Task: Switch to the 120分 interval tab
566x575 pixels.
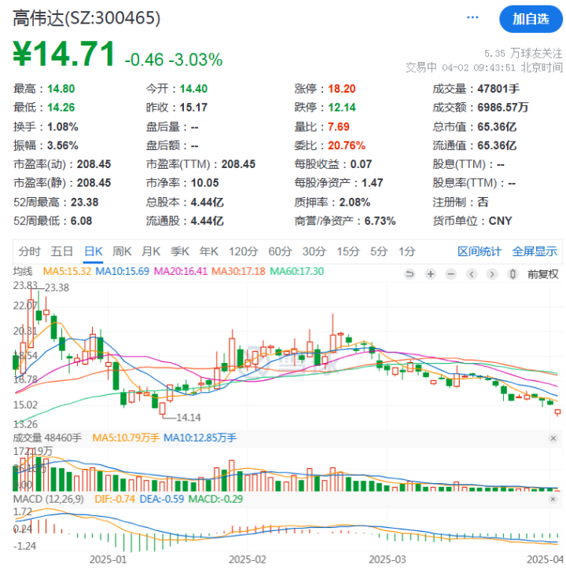Action: click(x=244, y=251)
